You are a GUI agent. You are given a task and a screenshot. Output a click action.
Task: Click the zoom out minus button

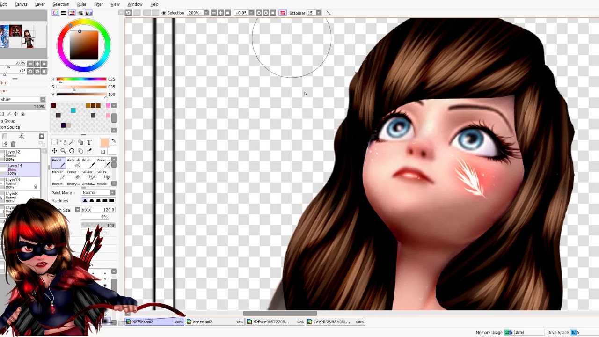click(x=214, y=13)
